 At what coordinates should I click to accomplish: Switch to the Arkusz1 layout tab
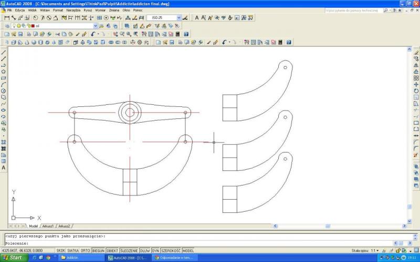pos(48,226)
